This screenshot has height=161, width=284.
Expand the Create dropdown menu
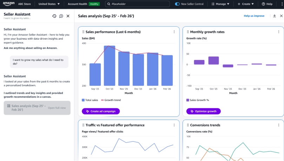(245, 4)
